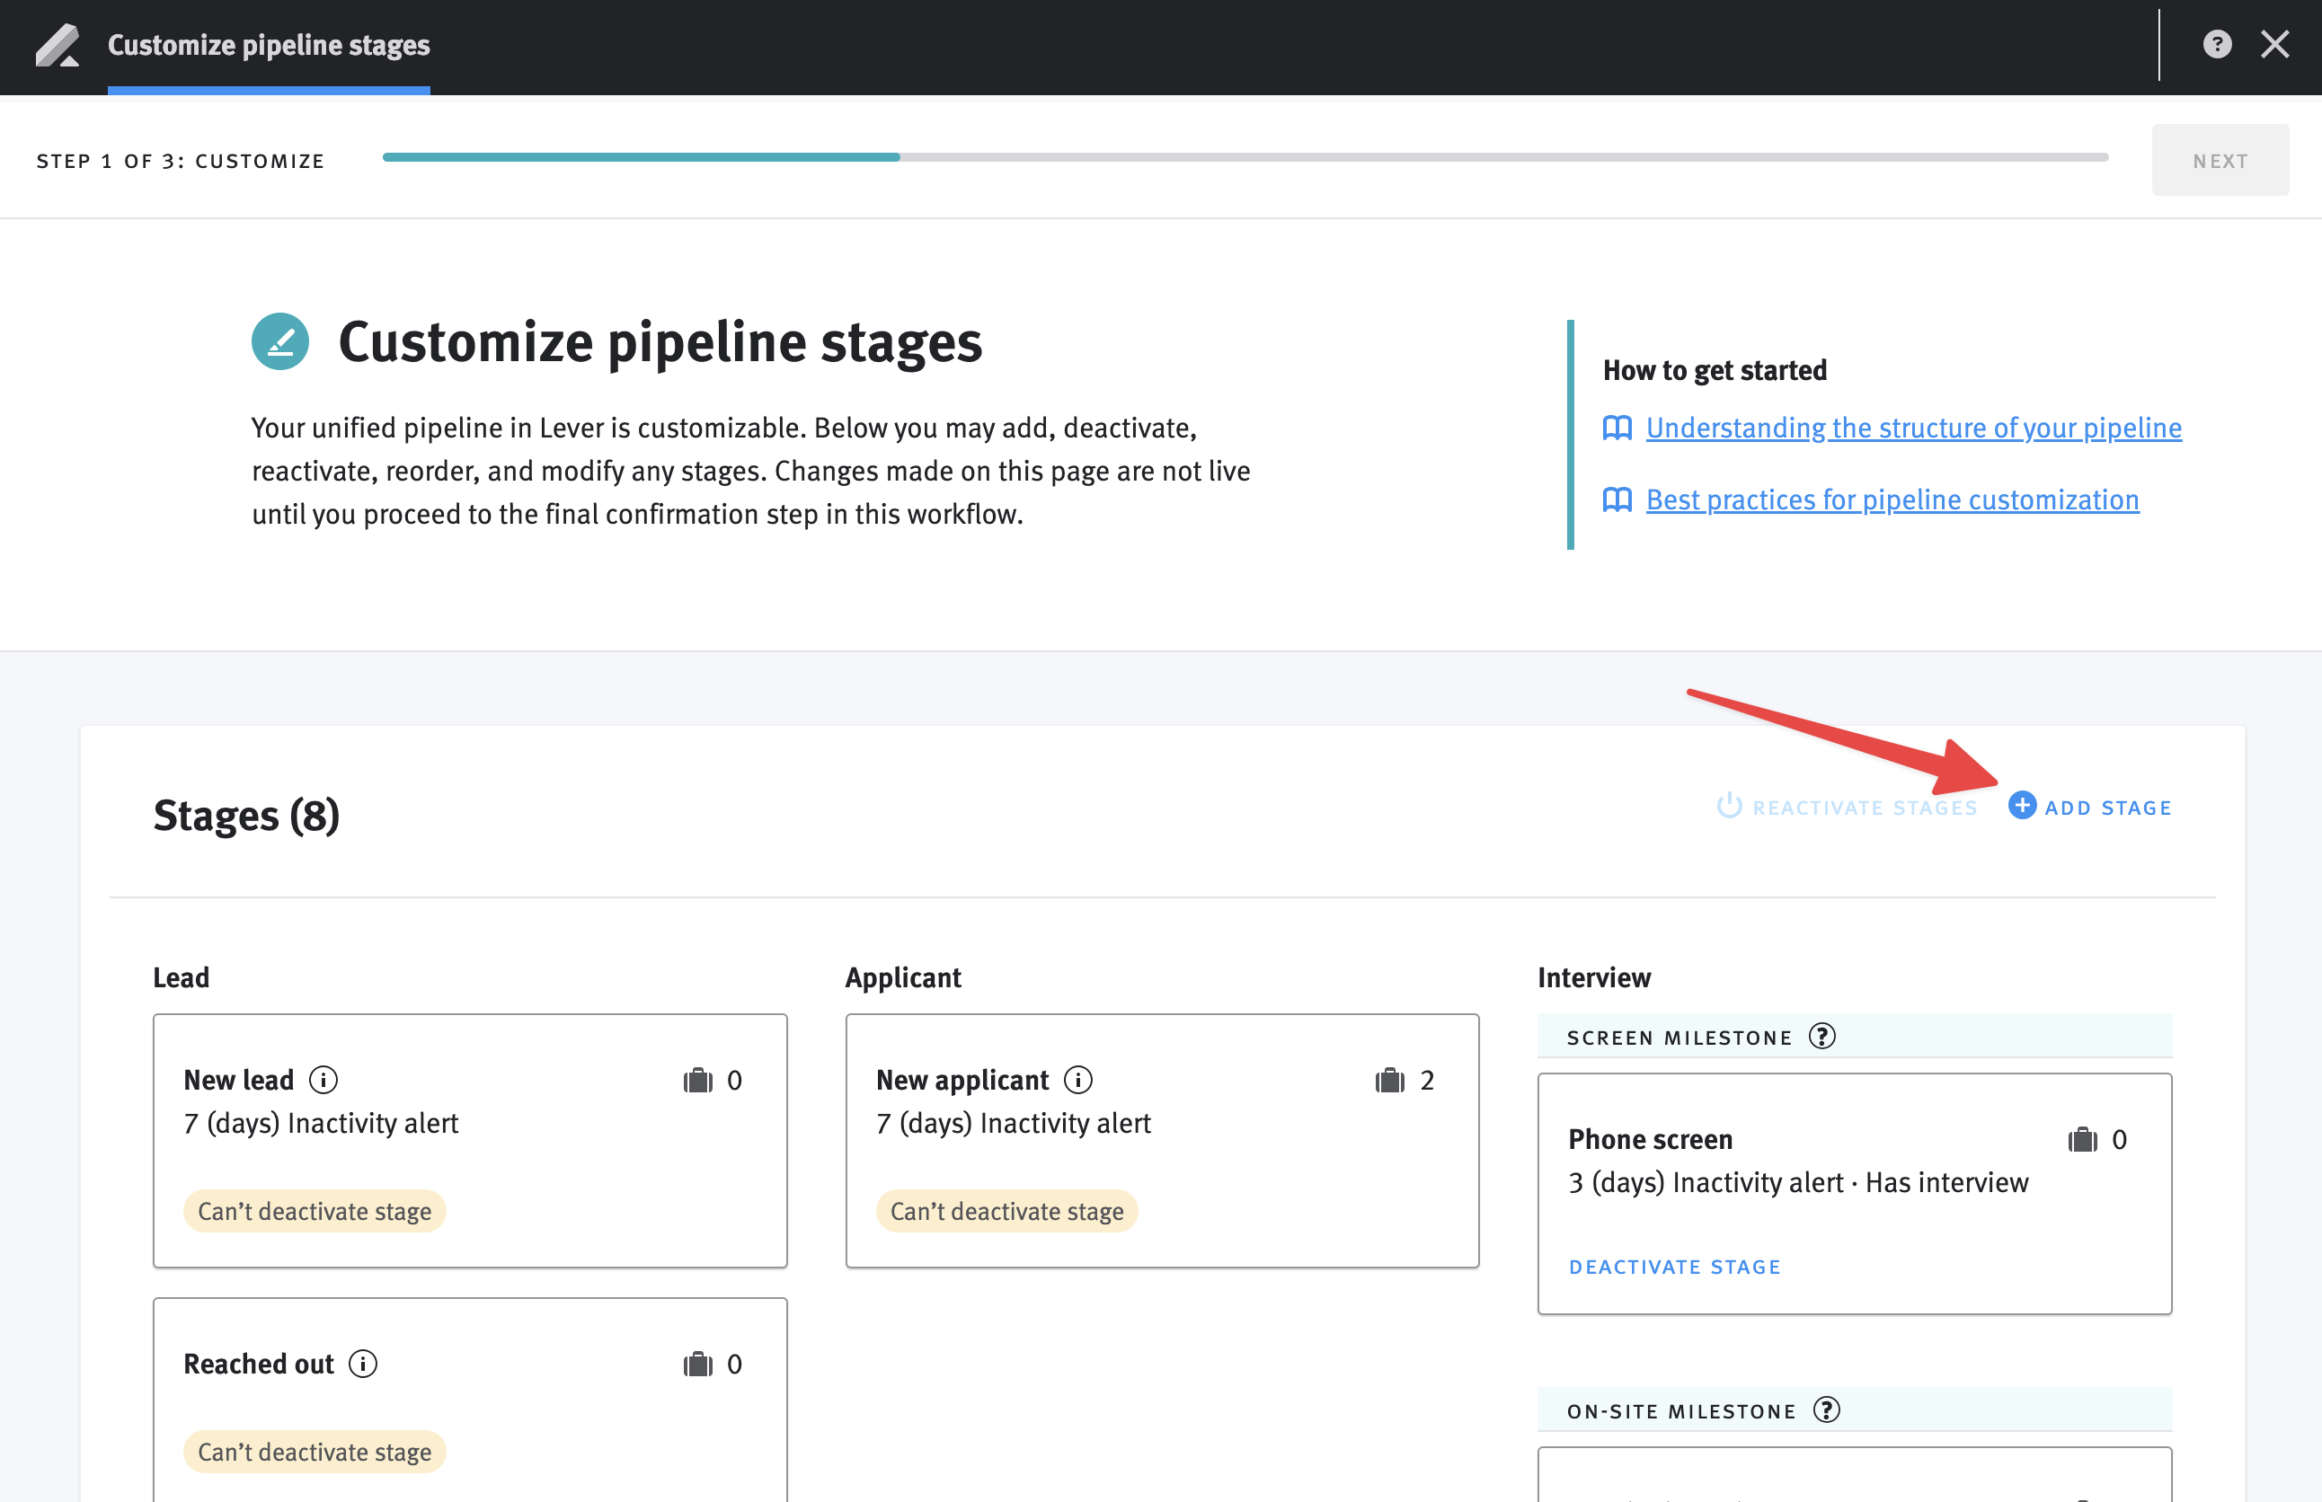Click the Add Stage button
The width and height of the screenshot is (2322, 1502).
(2089, 807)
